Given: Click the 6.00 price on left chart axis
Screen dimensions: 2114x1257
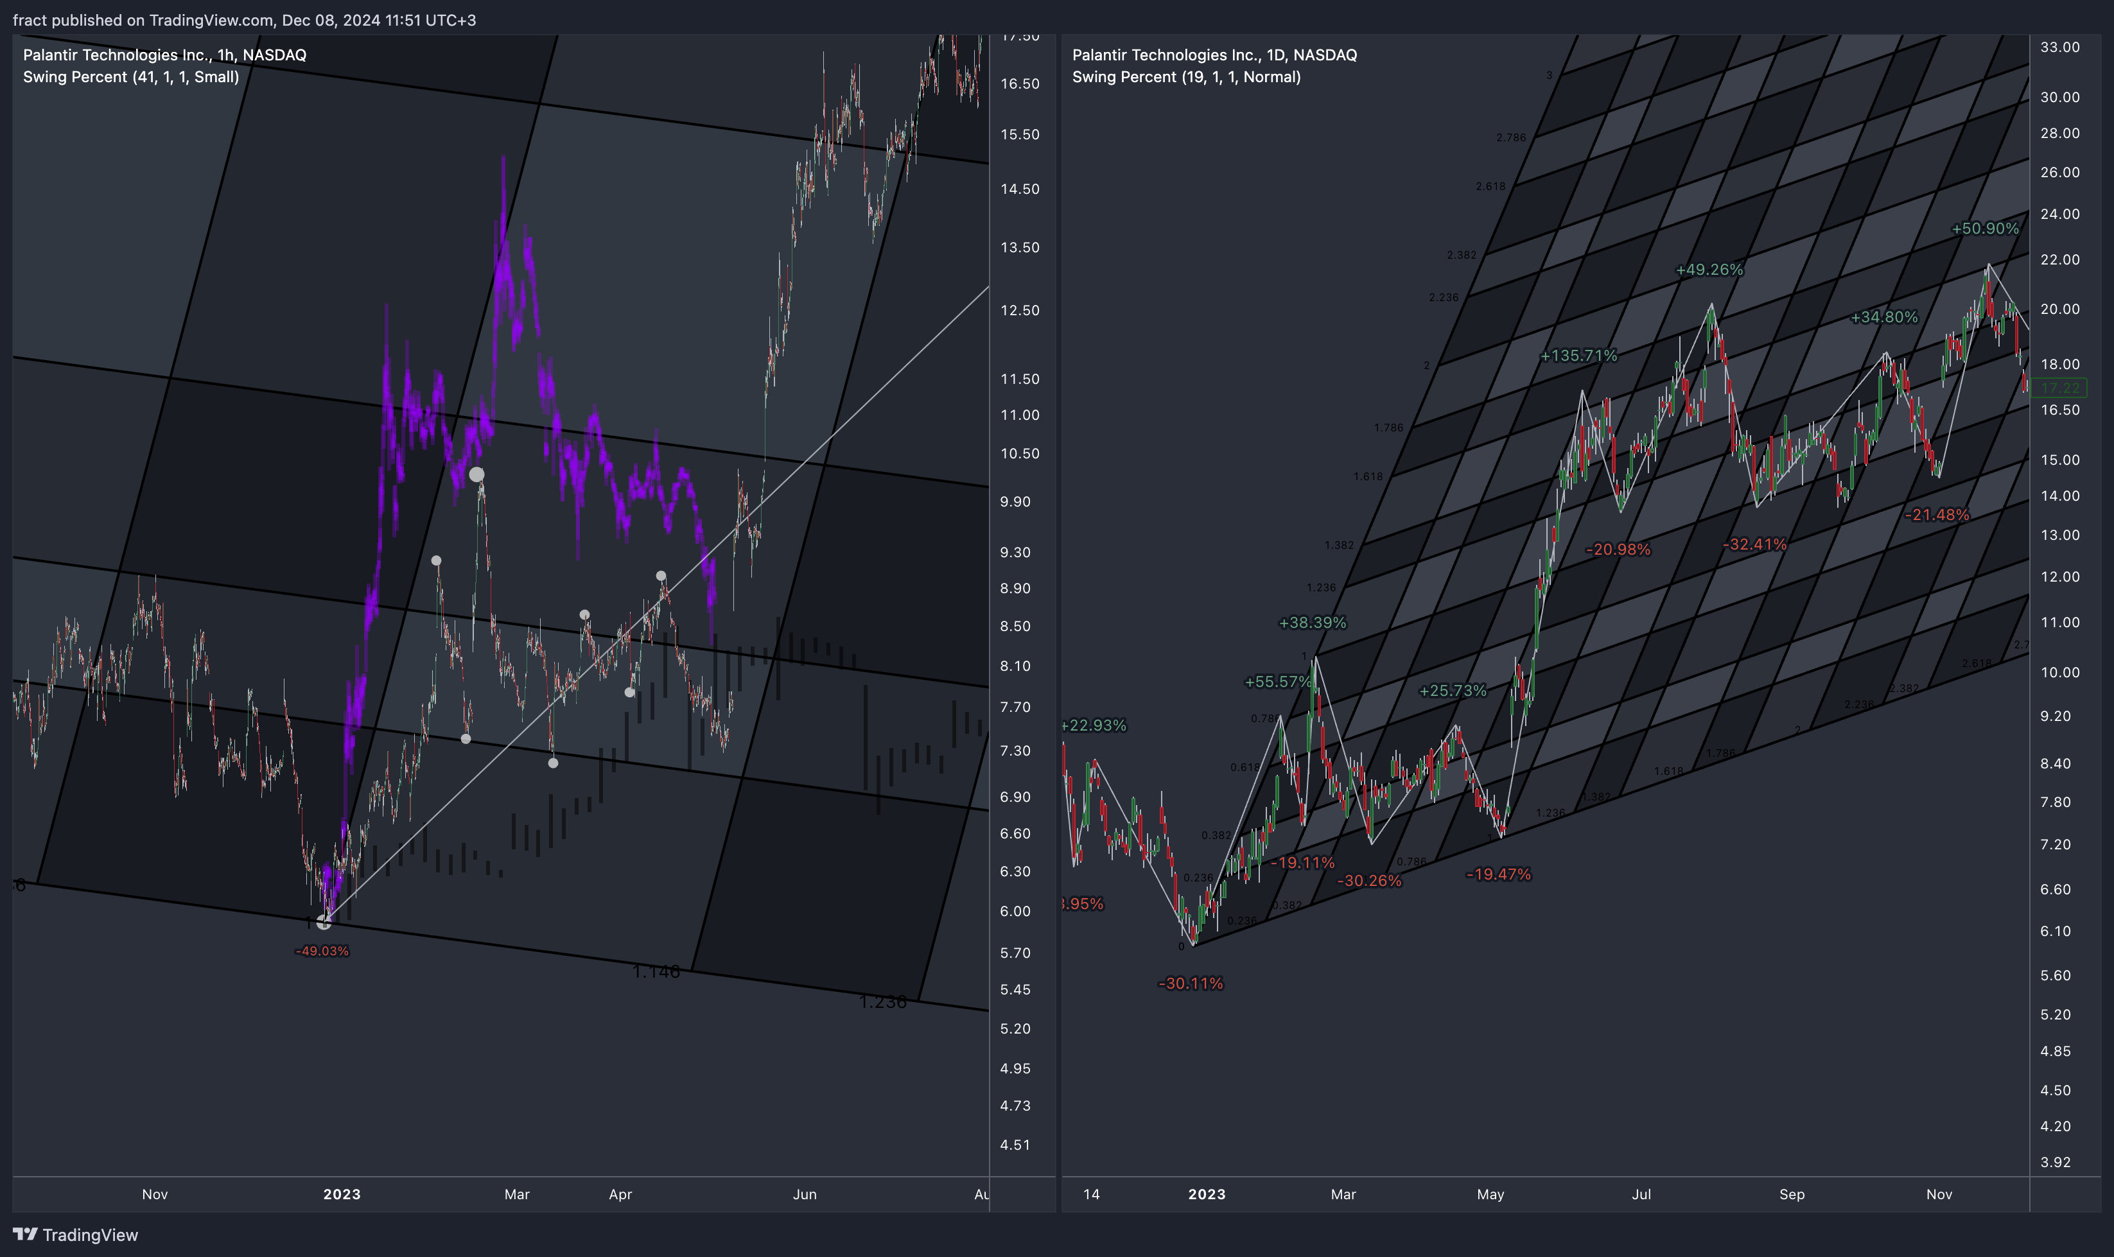Looking at the screenshot, I should pos(1015,912).
